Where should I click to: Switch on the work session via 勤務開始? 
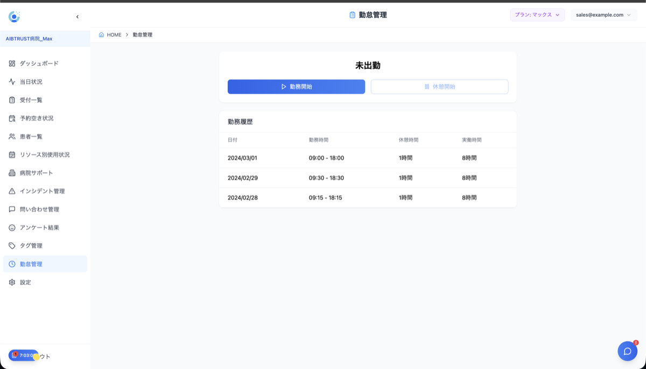pyautogui.click(x=296, y=87)
